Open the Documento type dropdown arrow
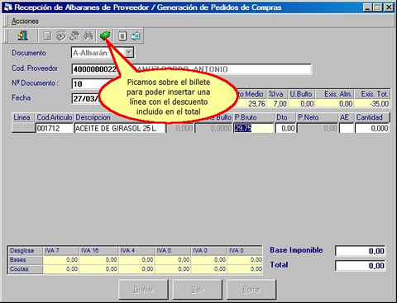Screen dimensions: 397x303 click(129, 53)
